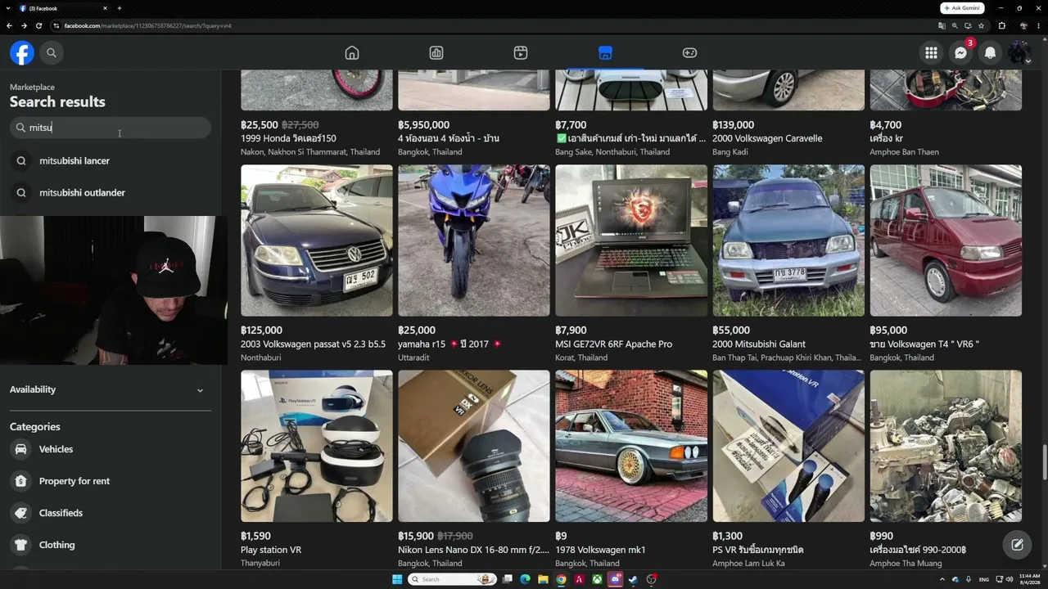The image size is (1048, 589).
Task: Click the ฿4,700 price text
Action: 885,125
